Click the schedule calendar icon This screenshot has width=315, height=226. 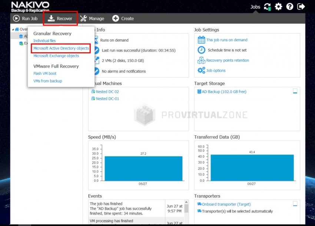201,40
